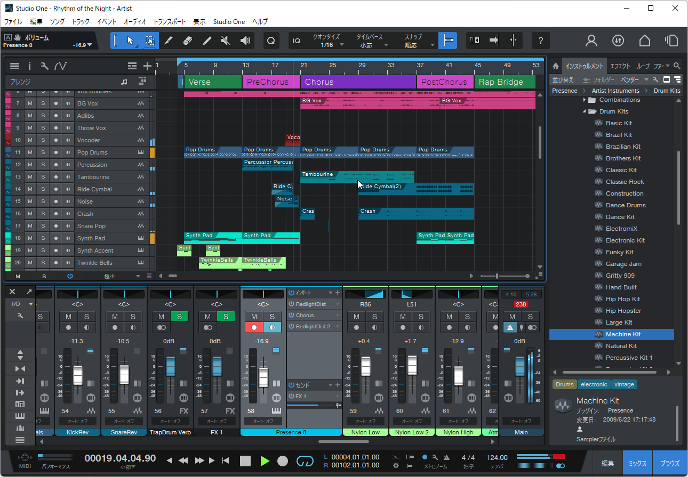Expand the Combinations folder in the browser
The width and height of the screenshot is (688, 477).
pos(585,99)
